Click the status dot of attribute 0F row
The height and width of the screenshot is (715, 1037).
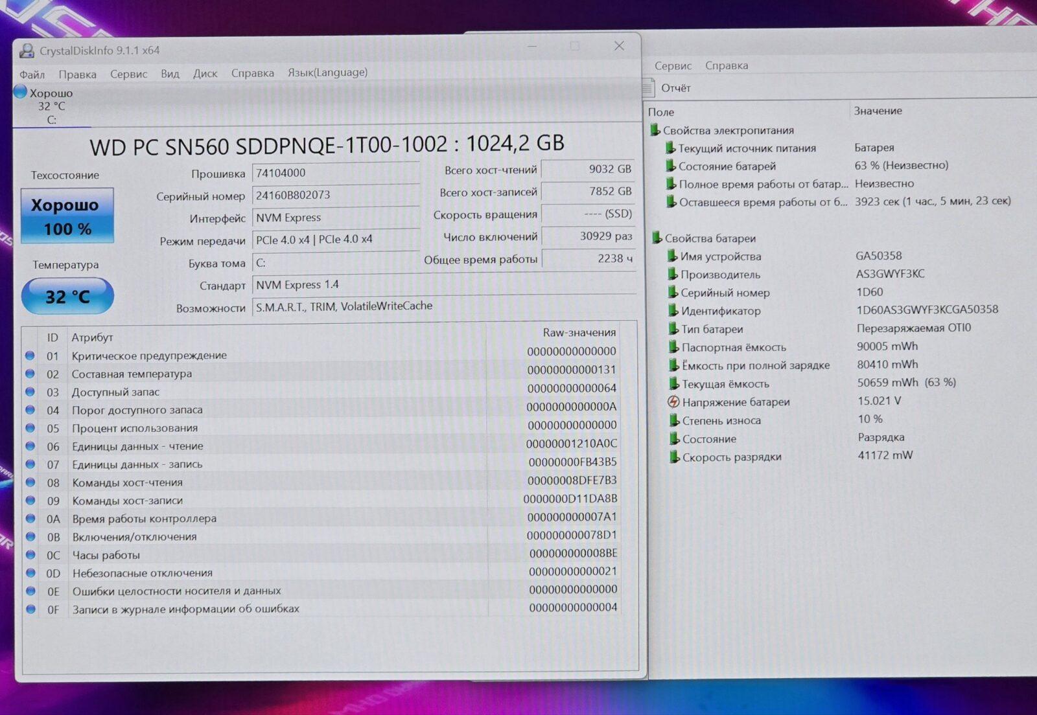coord(30,609)
